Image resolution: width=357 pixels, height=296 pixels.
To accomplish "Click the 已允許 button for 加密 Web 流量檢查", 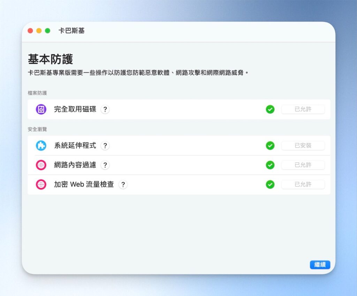I will 303,184.
